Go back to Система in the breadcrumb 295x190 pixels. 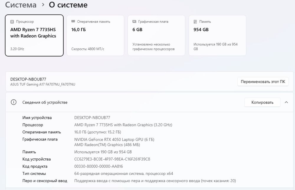[x=21, y=5]
